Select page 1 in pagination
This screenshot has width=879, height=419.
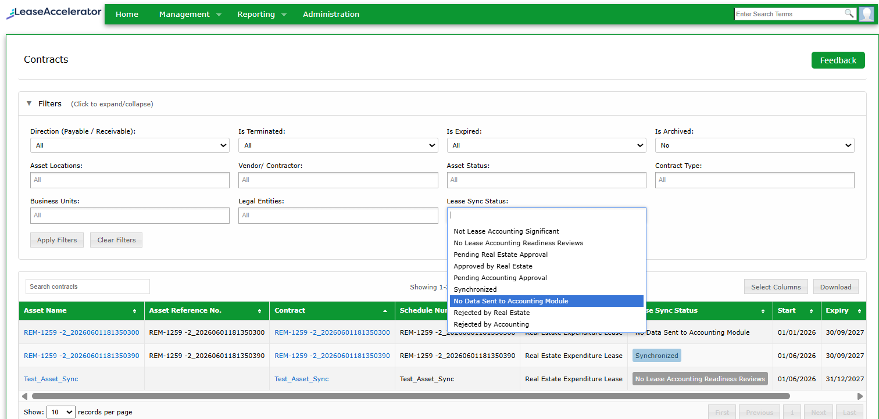(x=792, y=412)
